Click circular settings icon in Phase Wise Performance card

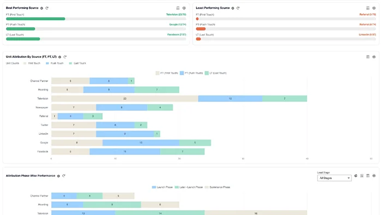(374, 176)
